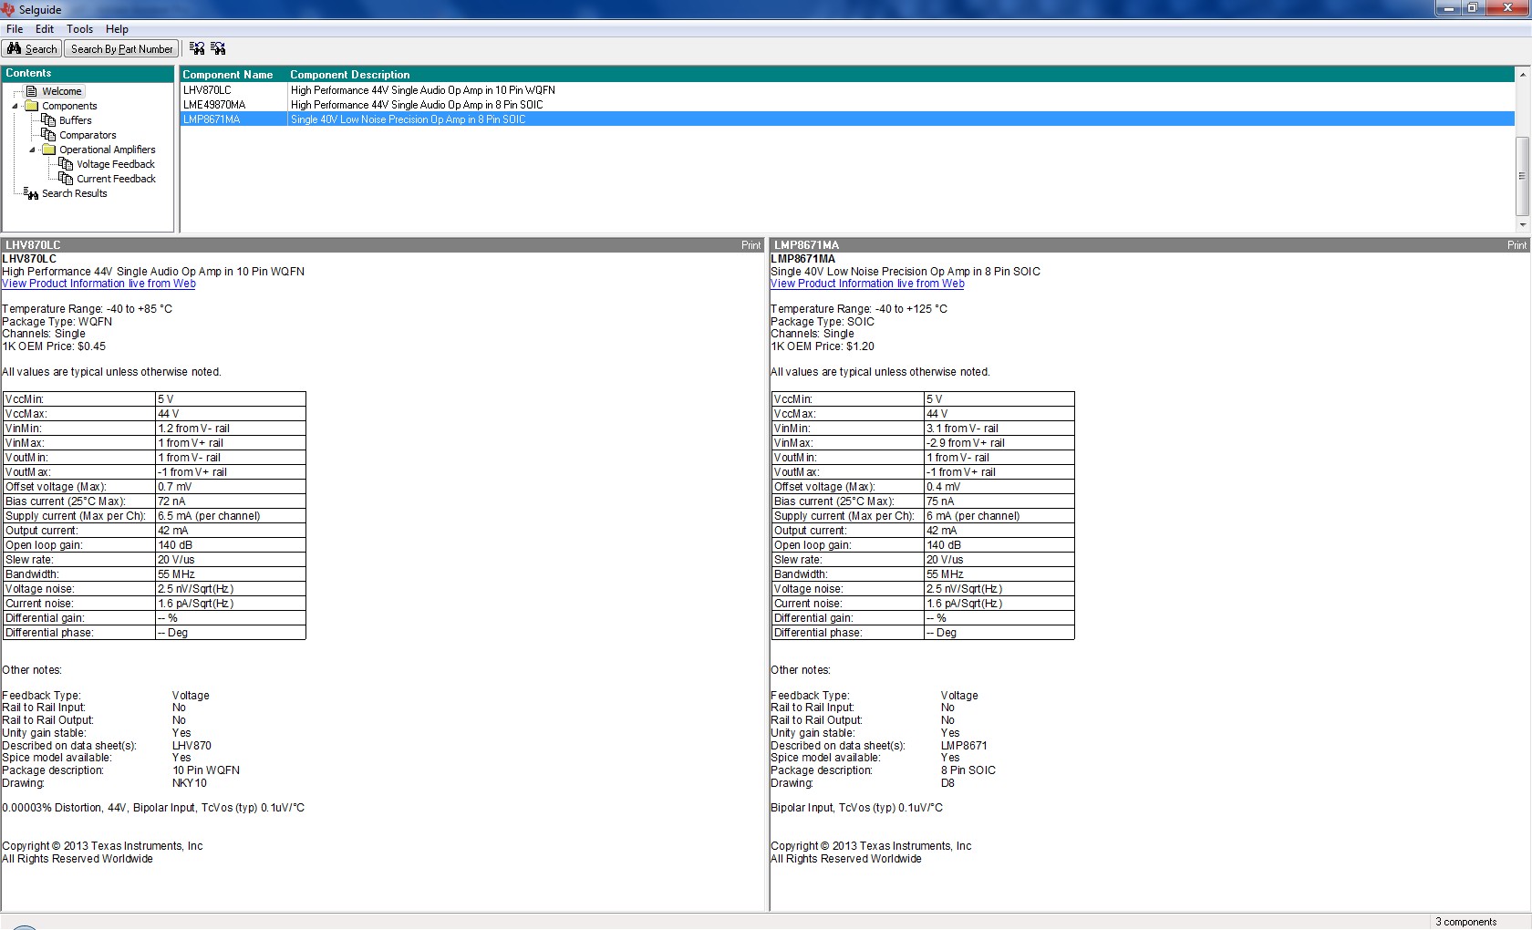Click the Welcome document icon
1532x930 pixels.
pyautogui.click(x=32, y=91)
